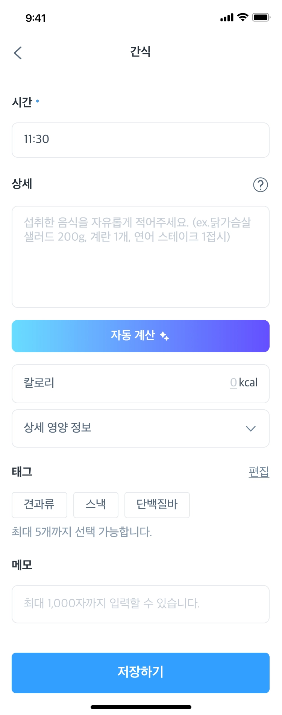This screenshot has width=282, height=715.
Task: Tap the Wi-Fi status icon
Action: tap(243, 17)
